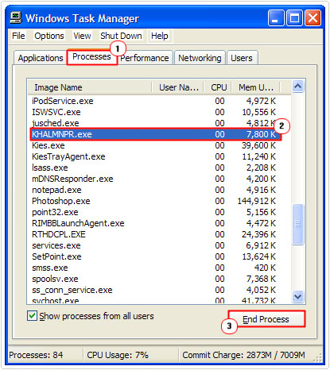Select the RIMBBLaunchAgent.exe process
Viewport: 330px width, 370px height.
point(153,223)
